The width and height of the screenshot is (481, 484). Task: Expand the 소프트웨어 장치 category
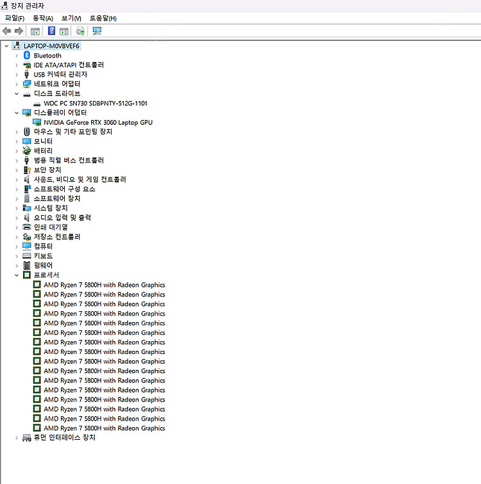pyautogui.click(x=17, y=198)
